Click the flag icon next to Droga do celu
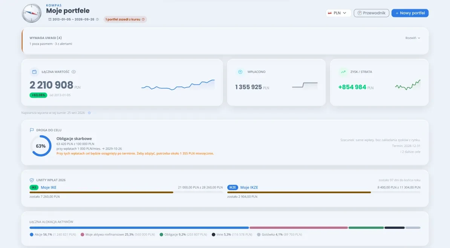 [x=32, y=130]
